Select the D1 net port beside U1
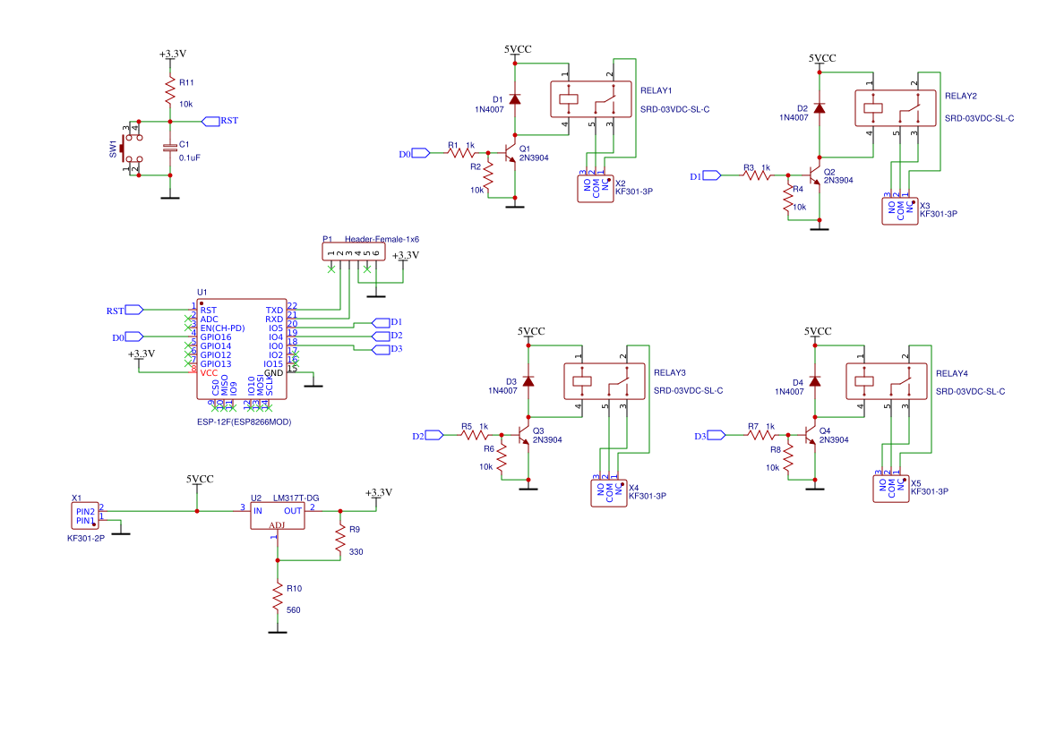Image resolution: width=1047 pixels, height=741 pixels. 387,322
